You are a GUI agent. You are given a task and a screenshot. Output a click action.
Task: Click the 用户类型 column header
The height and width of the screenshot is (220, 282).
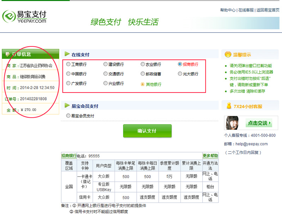(104, 165)
